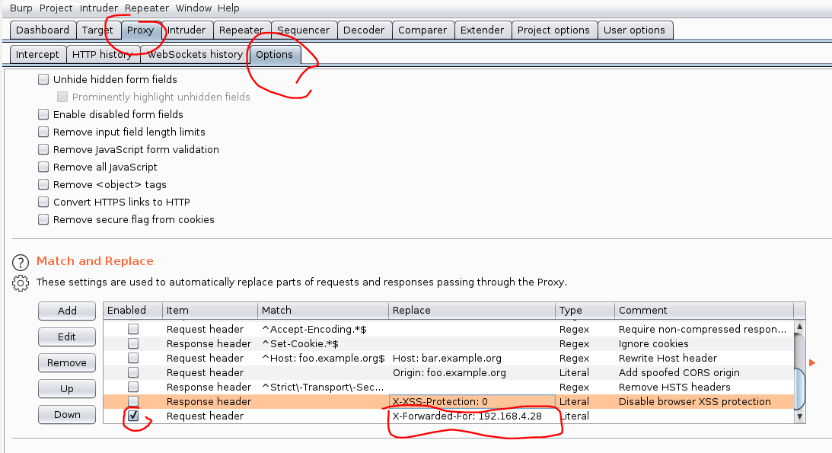
Task: Select the ^Accept-Encoding.*$ match cell
Action: pos(324,330)
